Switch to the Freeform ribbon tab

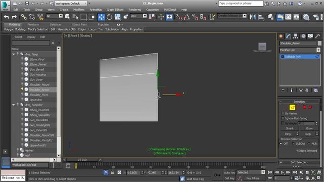point(33,25)
